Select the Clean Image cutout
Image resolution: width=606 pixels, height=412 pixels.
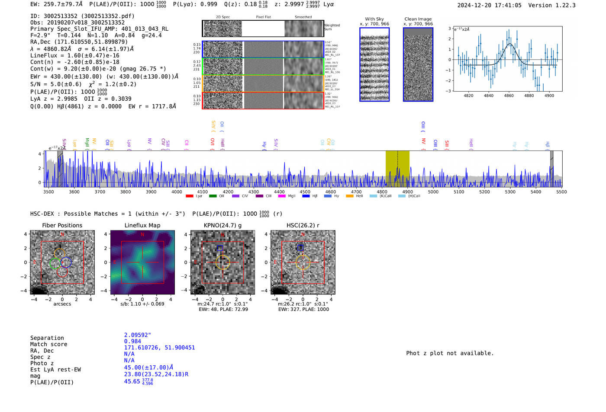coord(418,64)
